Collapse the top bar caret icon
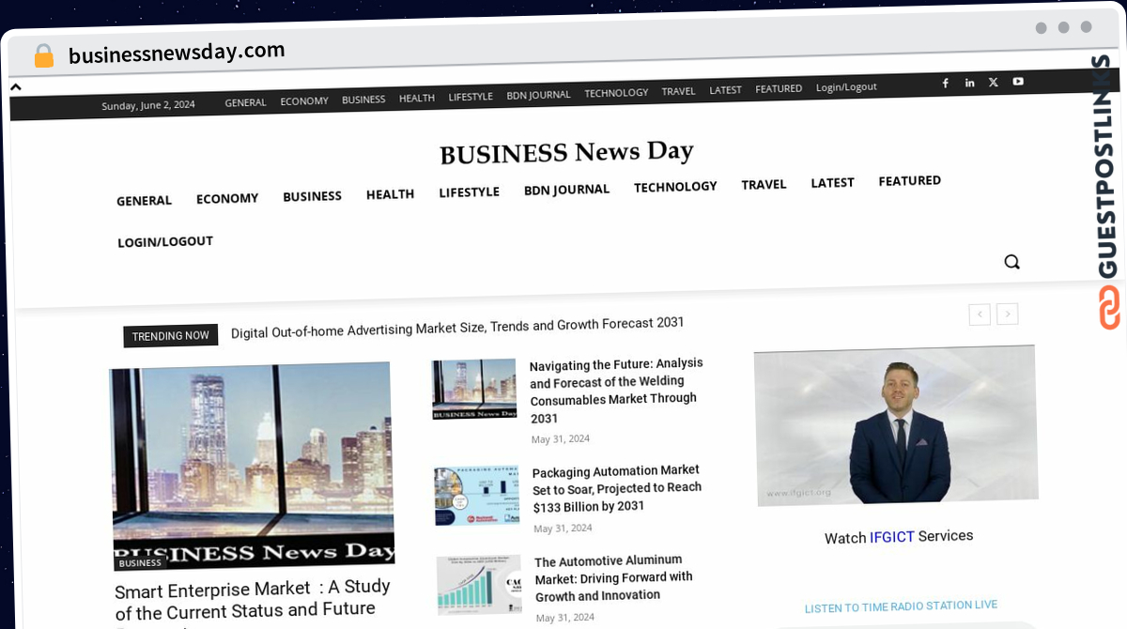This screenshot has height=629, width=1127. pos(16,86)
